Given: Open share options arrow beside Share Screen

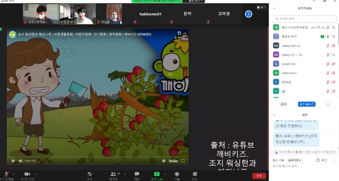Looking at the screenshot, I should click(165, 174).
